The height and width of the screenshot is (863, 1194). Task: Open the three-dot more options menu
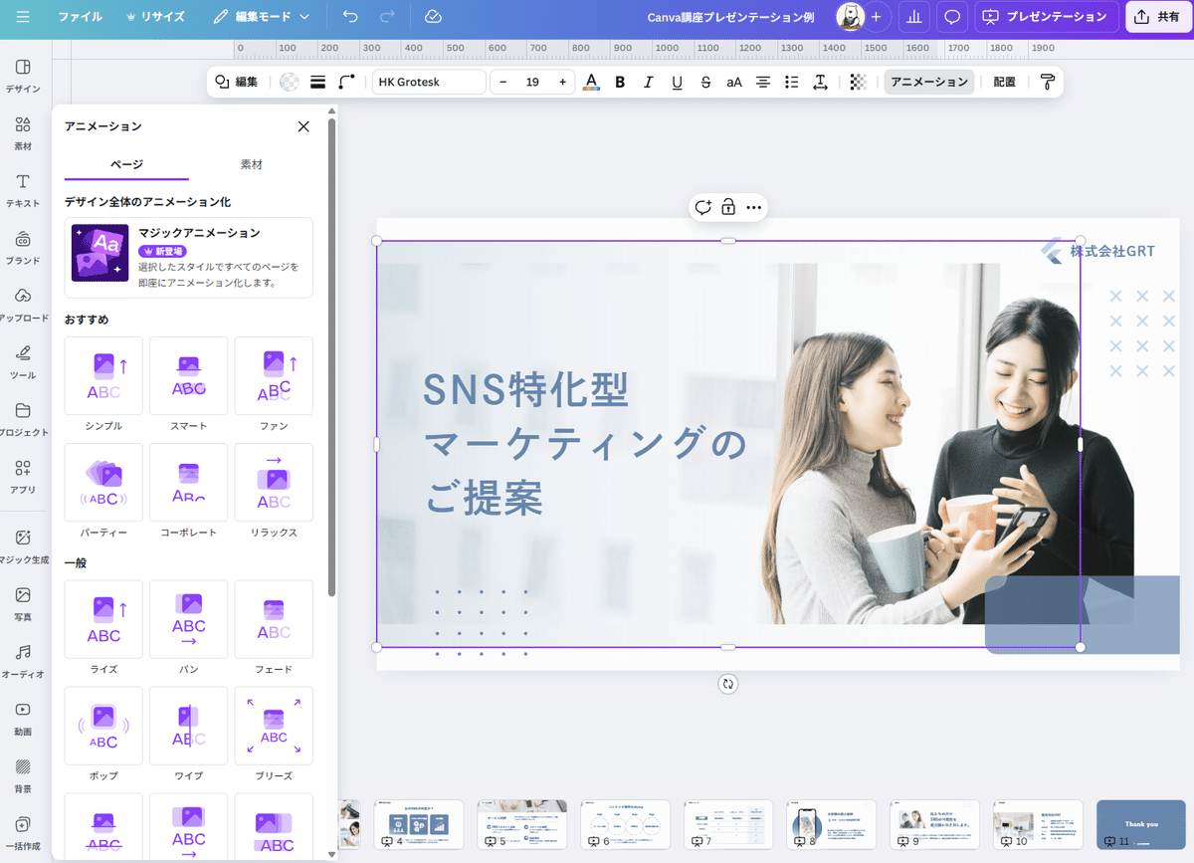(753, 207)
